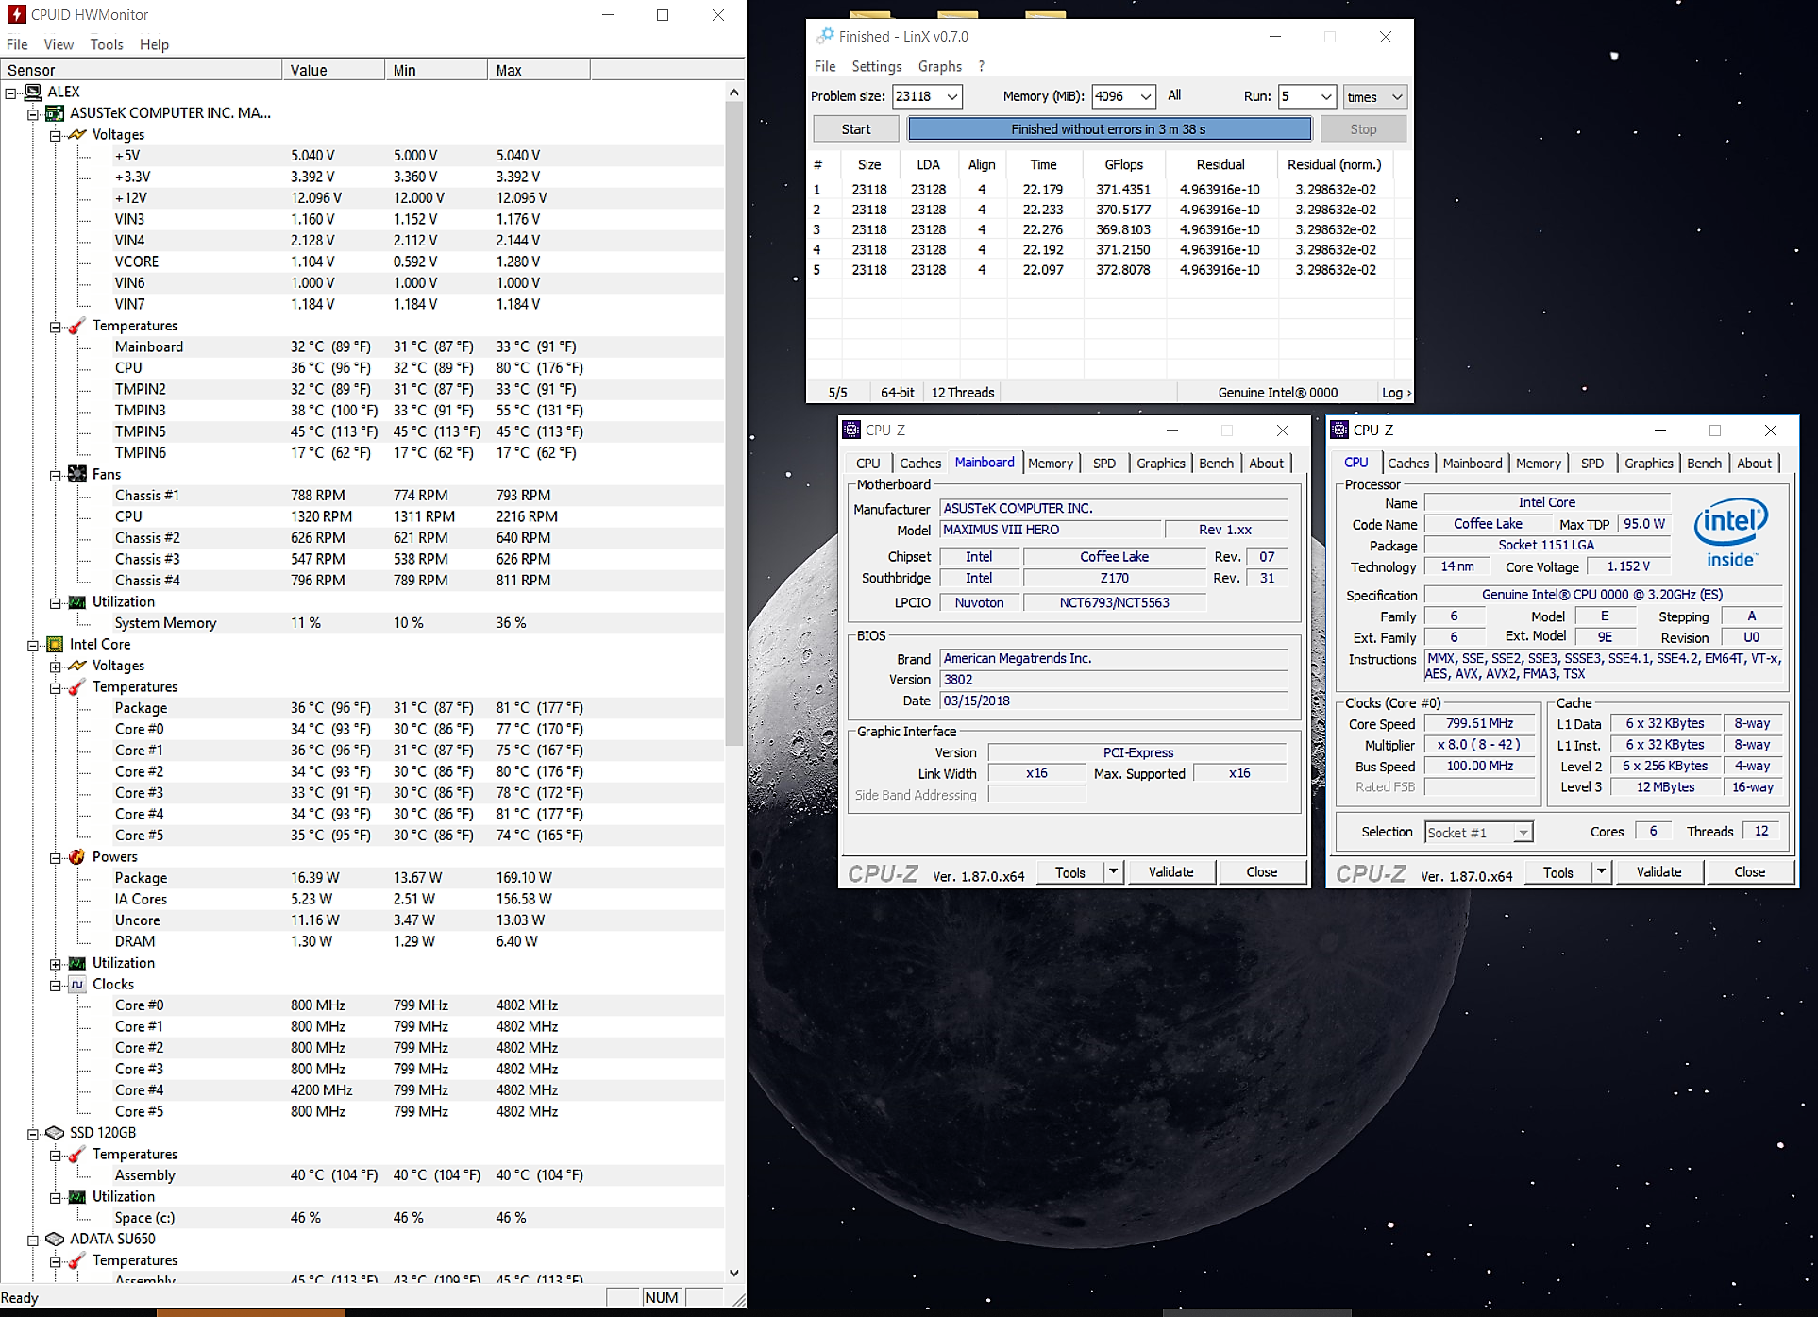1818x1317 pixels.
Task: Click the Fans icon in sensor tree
Action: click(77, 475)
